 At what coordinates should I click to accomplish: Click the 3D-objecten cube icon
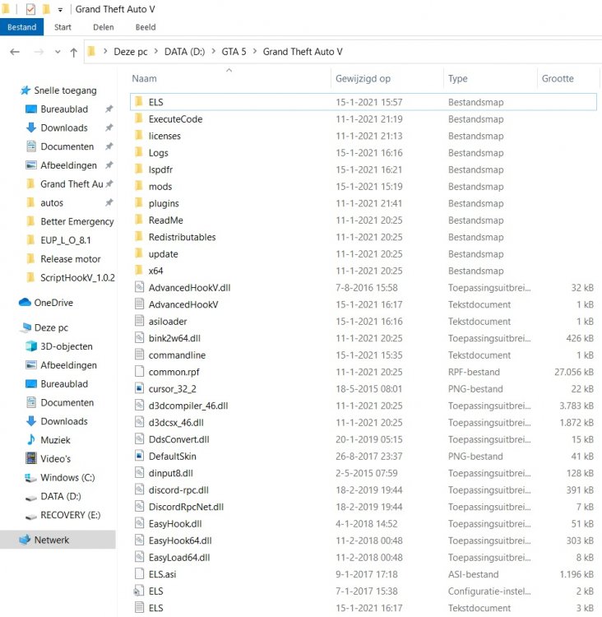(31, 346)
